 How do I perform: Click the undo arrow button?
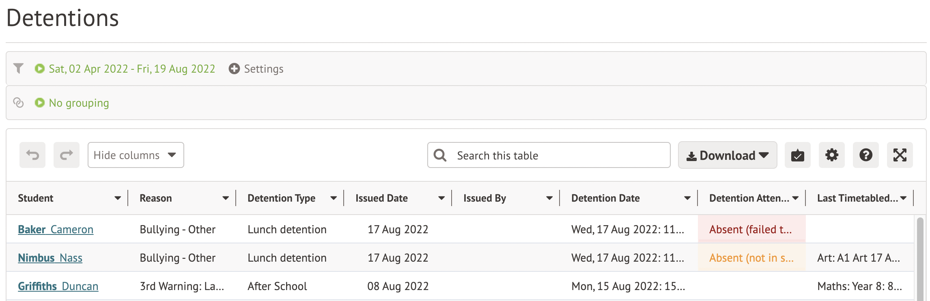tap(32, 155)
